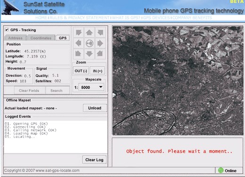Viewport: 245px width, 177px height.
Task: Click the center recenter map icon
Action: (89, 43)
